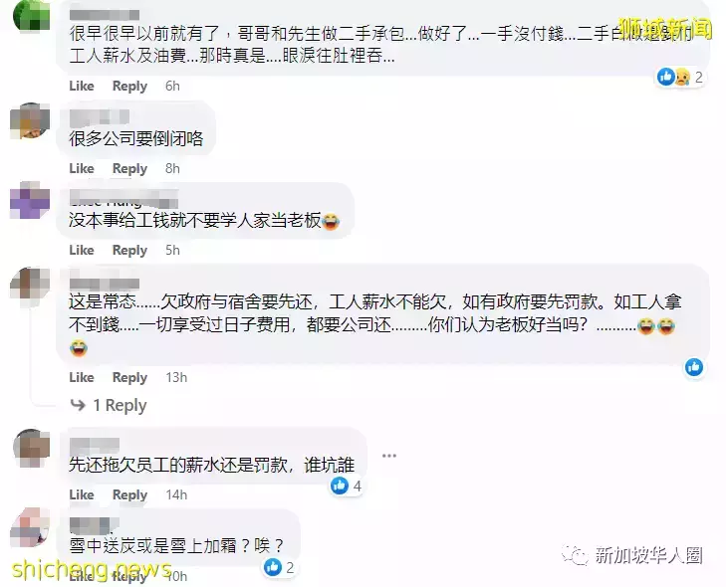
Task: Open three-dot menu on 谁坑誰 comment
Action: 389,456
